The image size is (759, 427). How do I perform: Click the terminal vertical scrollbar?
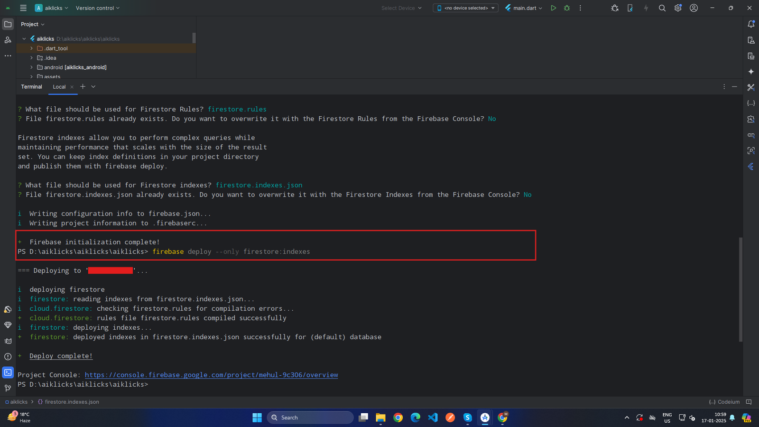pyautogui.click(x=740, y=289)
